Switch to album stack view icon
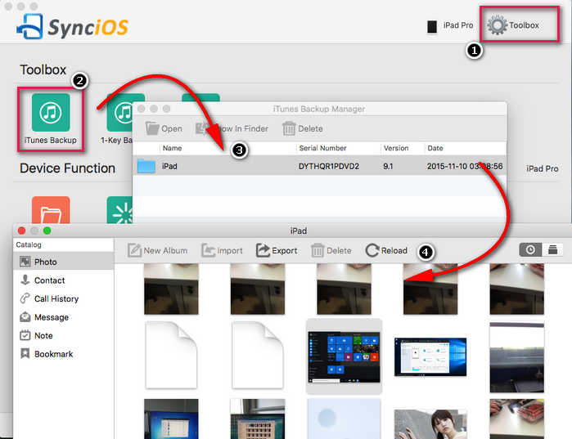Screen dimensions: 572x439 pyautogui.click(x=552, y=250)
